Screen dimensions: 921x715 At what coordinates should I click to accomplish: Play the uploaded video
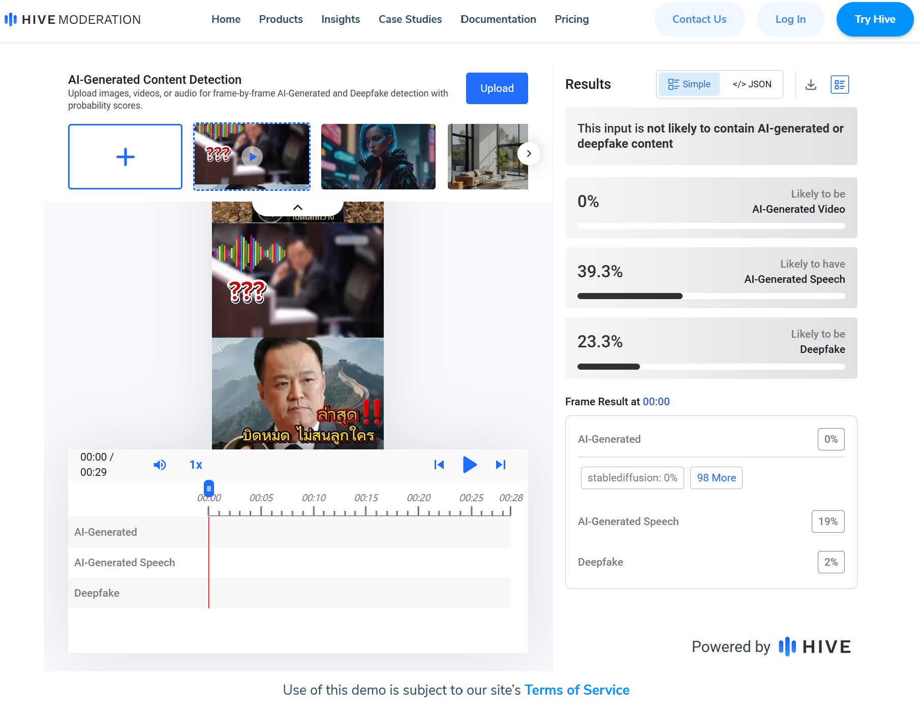[470, 465]
